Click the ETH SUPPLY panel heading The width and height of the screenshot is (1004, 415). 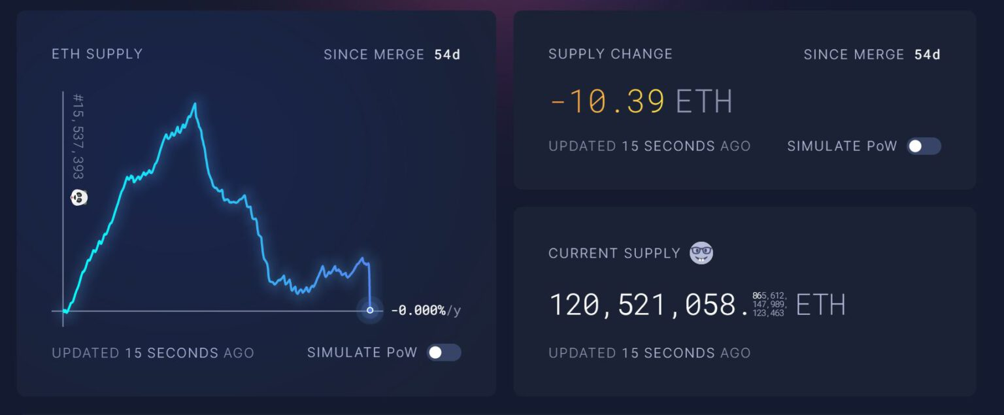[97, 54]
